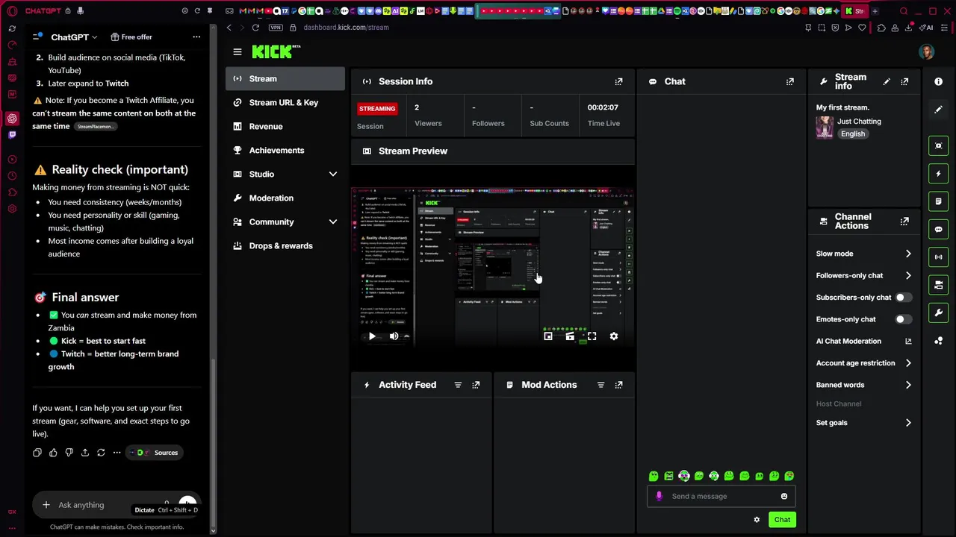
Task: Reload the page in browser toolbar
Action: (255, 28)
